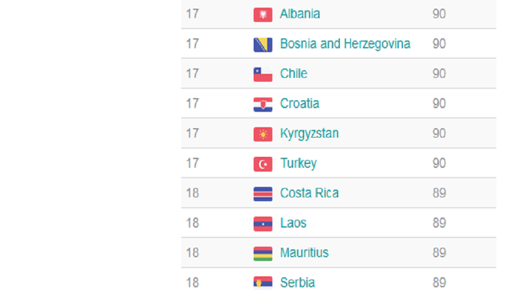Image resolution: width=516 pixels, height=290 pixels.
Task: Open the Albania country link
Action: click(x=300, y=14)
